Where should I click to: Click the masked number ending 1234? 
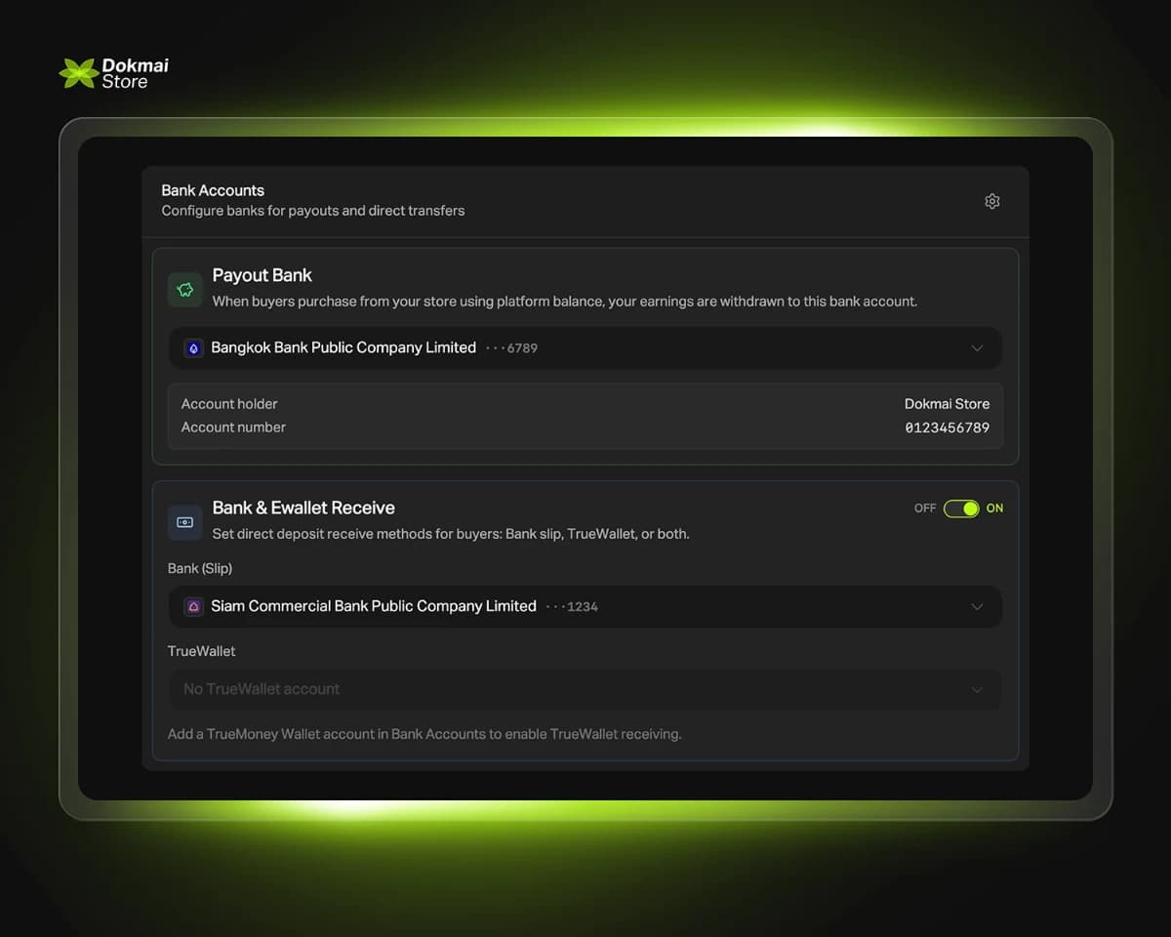573,607
